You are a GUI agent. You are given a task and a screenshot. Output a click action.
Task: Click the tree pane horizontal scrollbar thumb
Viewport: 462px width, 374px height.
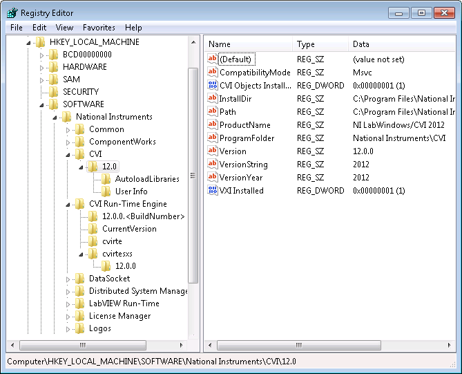point(83,345)
